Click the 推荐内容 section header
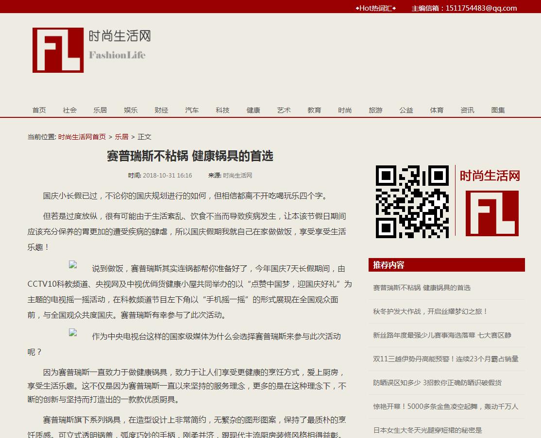 click(446, 265)
